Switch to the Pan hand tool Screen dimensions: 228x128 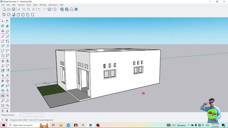[x=7, y=96]
